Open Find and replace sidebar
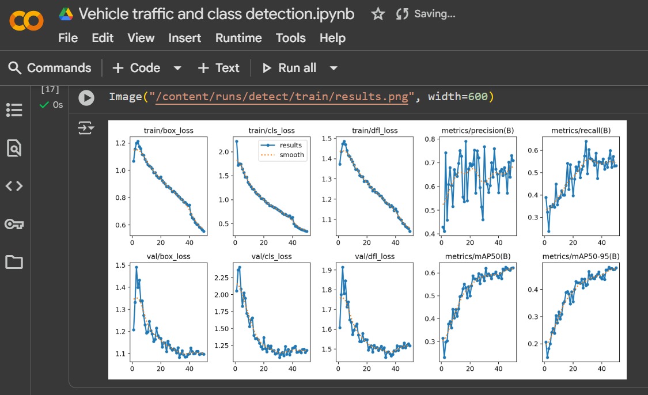648x395 pixels. 14,148
